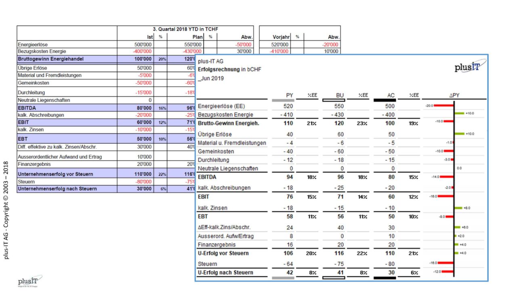Viewport: 517px width, 291px height.
Task: Click the PY value 42 in U-Erfolg nach Steuern
Action: 289,272
